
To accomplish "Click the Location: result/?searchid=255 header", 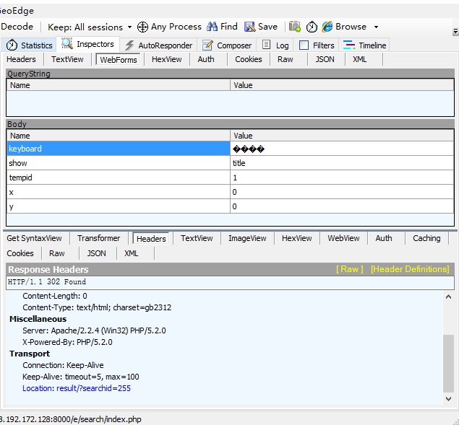I will [x=77, y=388].
